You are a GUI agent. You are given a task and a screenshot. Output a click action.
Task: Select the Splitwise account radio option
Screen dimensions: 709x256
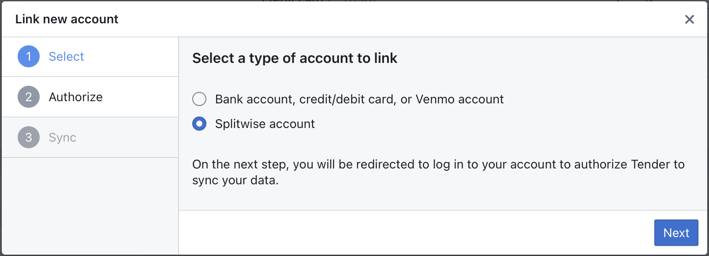point(199,124)
